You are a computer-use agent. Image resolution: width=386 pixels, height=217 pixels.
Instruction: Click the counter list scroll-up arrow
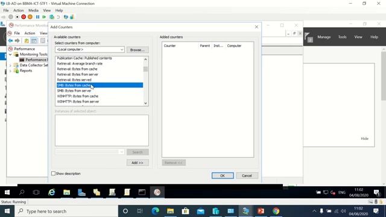(x=145, y=59)
